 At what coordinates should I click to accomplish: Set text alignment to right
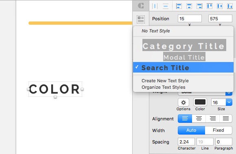213,119
